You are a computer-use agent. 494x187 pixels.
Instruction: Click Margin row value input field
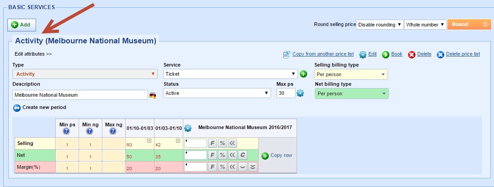pyautogui.click(x=195, y=167)
